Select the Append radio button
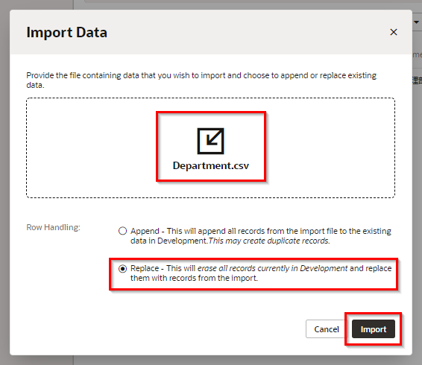The height and width of the screenshot is (365, 422). (x=122, y=231)
